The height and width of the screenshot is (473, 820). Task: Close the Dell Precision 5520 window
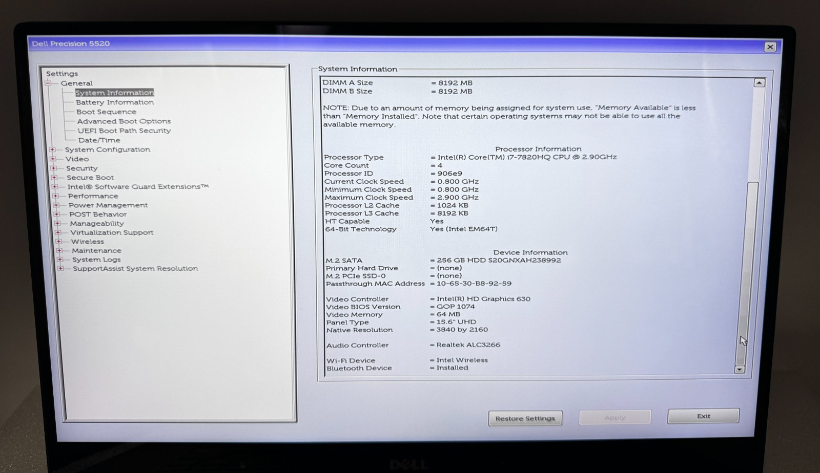pos(770,47)
